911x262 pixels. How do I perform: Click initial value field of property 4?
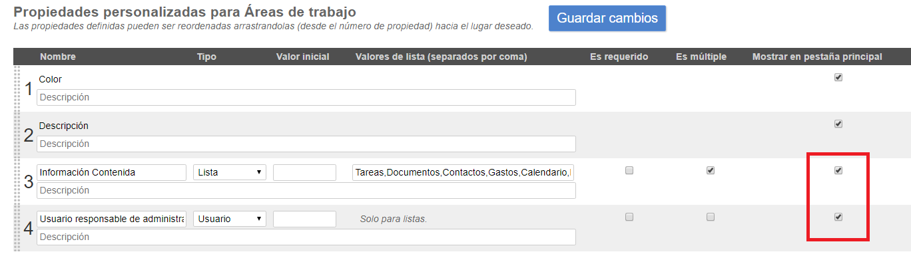[x=304, y=219]
